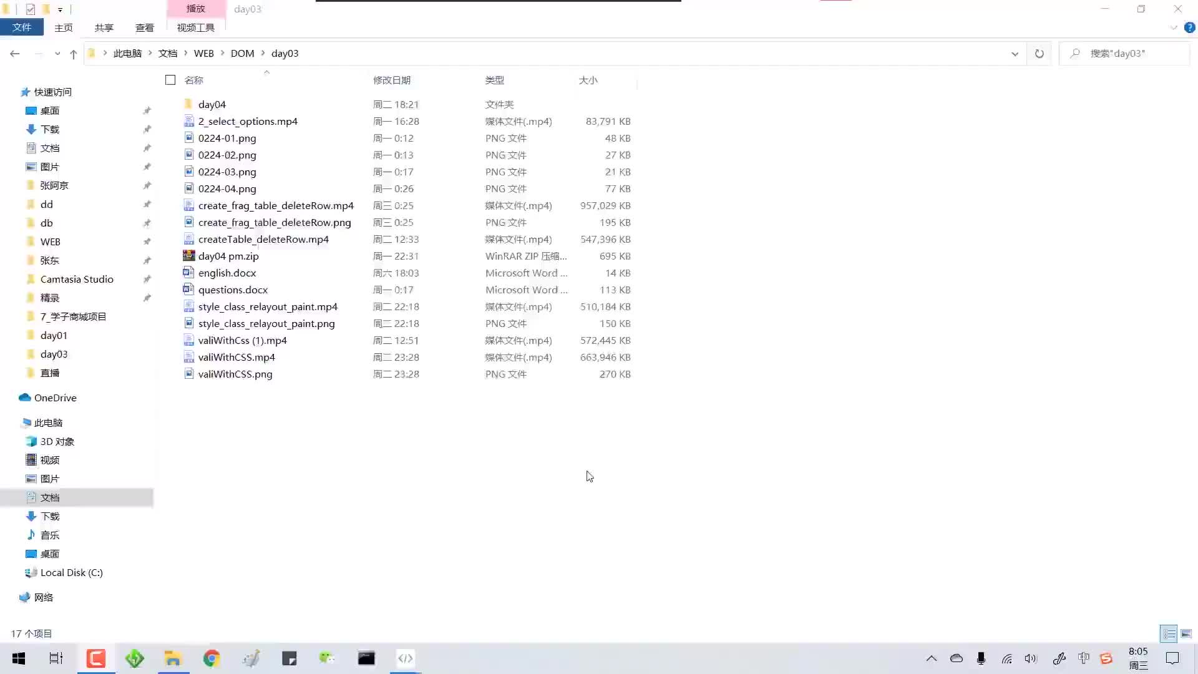Expand the address bar history dropdown
Screen dimensions: 1198x674
click(x=1015, y=54)
